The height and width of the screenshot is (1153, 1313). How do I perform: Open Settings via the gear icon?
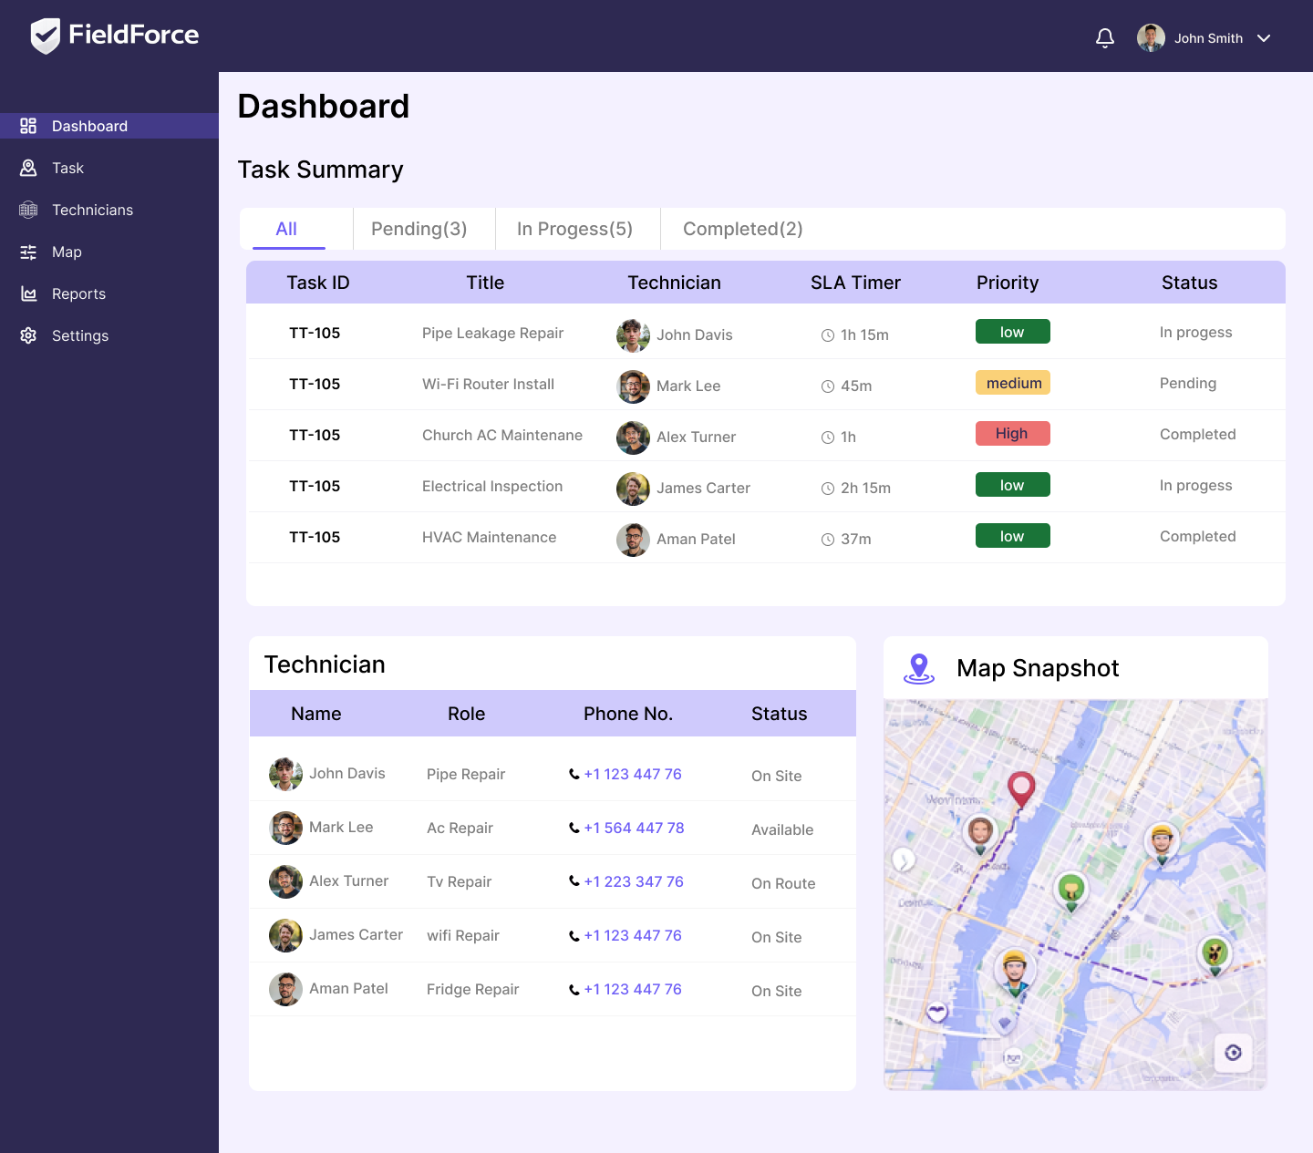pyautogui.click(x=28, y=335)
